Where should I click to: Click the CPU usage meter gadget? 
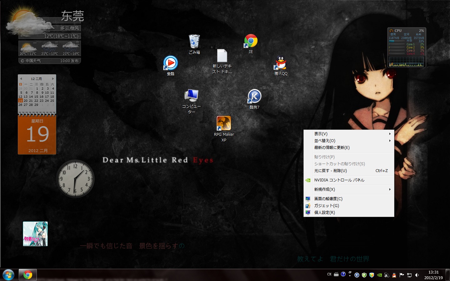407,47
